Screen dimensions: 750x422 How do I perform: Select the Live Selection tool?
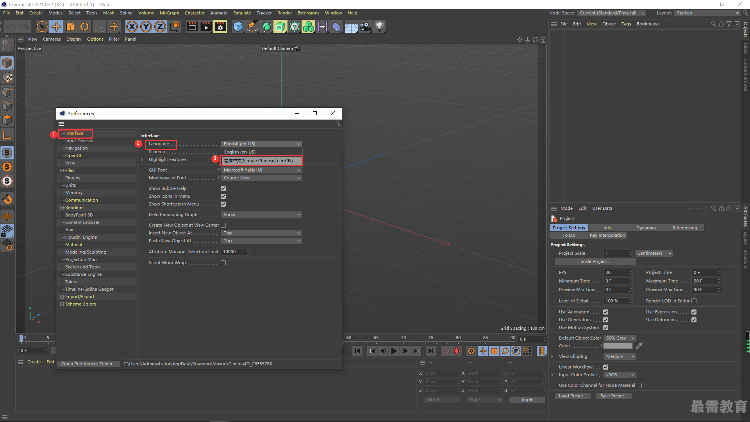point(42,27)
